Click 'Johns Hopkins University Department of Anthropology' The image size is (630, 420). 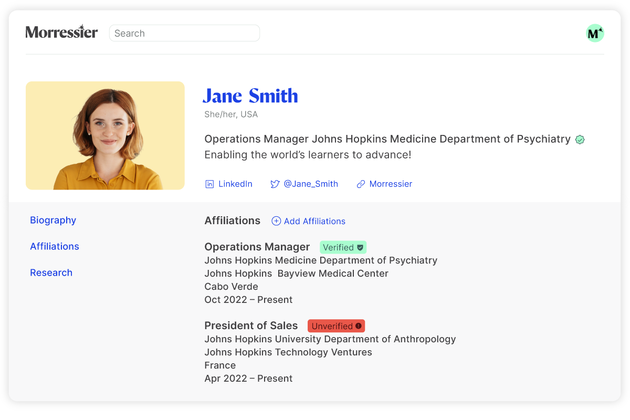[330, 339]
